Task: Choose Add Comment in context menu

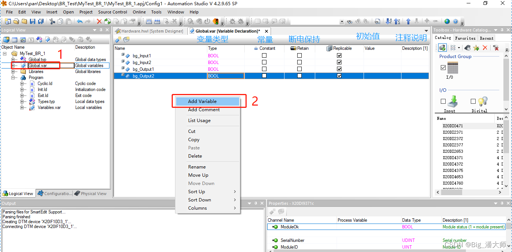Action: (208, 110)
